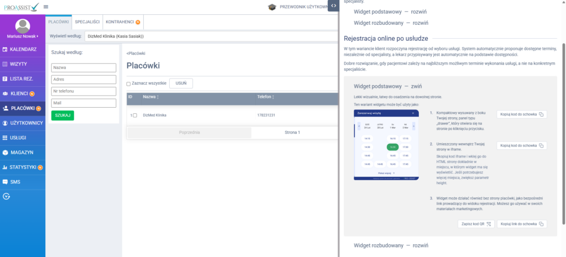The width and height of the screenshot is (566, 257).
Task: Click the green Szukaj button
Action: point(62,116)
